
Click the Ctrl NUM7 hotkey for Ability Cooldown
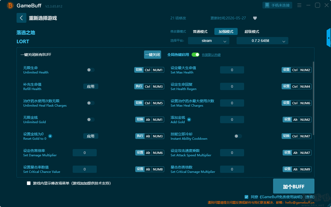(x=297, y=136)
